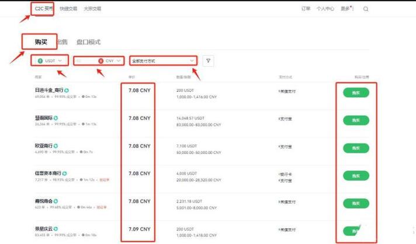This screenshot has height=244, width=416.
Task: Click the search magnifier icon in top navigation
Action: tap(366, 9)
